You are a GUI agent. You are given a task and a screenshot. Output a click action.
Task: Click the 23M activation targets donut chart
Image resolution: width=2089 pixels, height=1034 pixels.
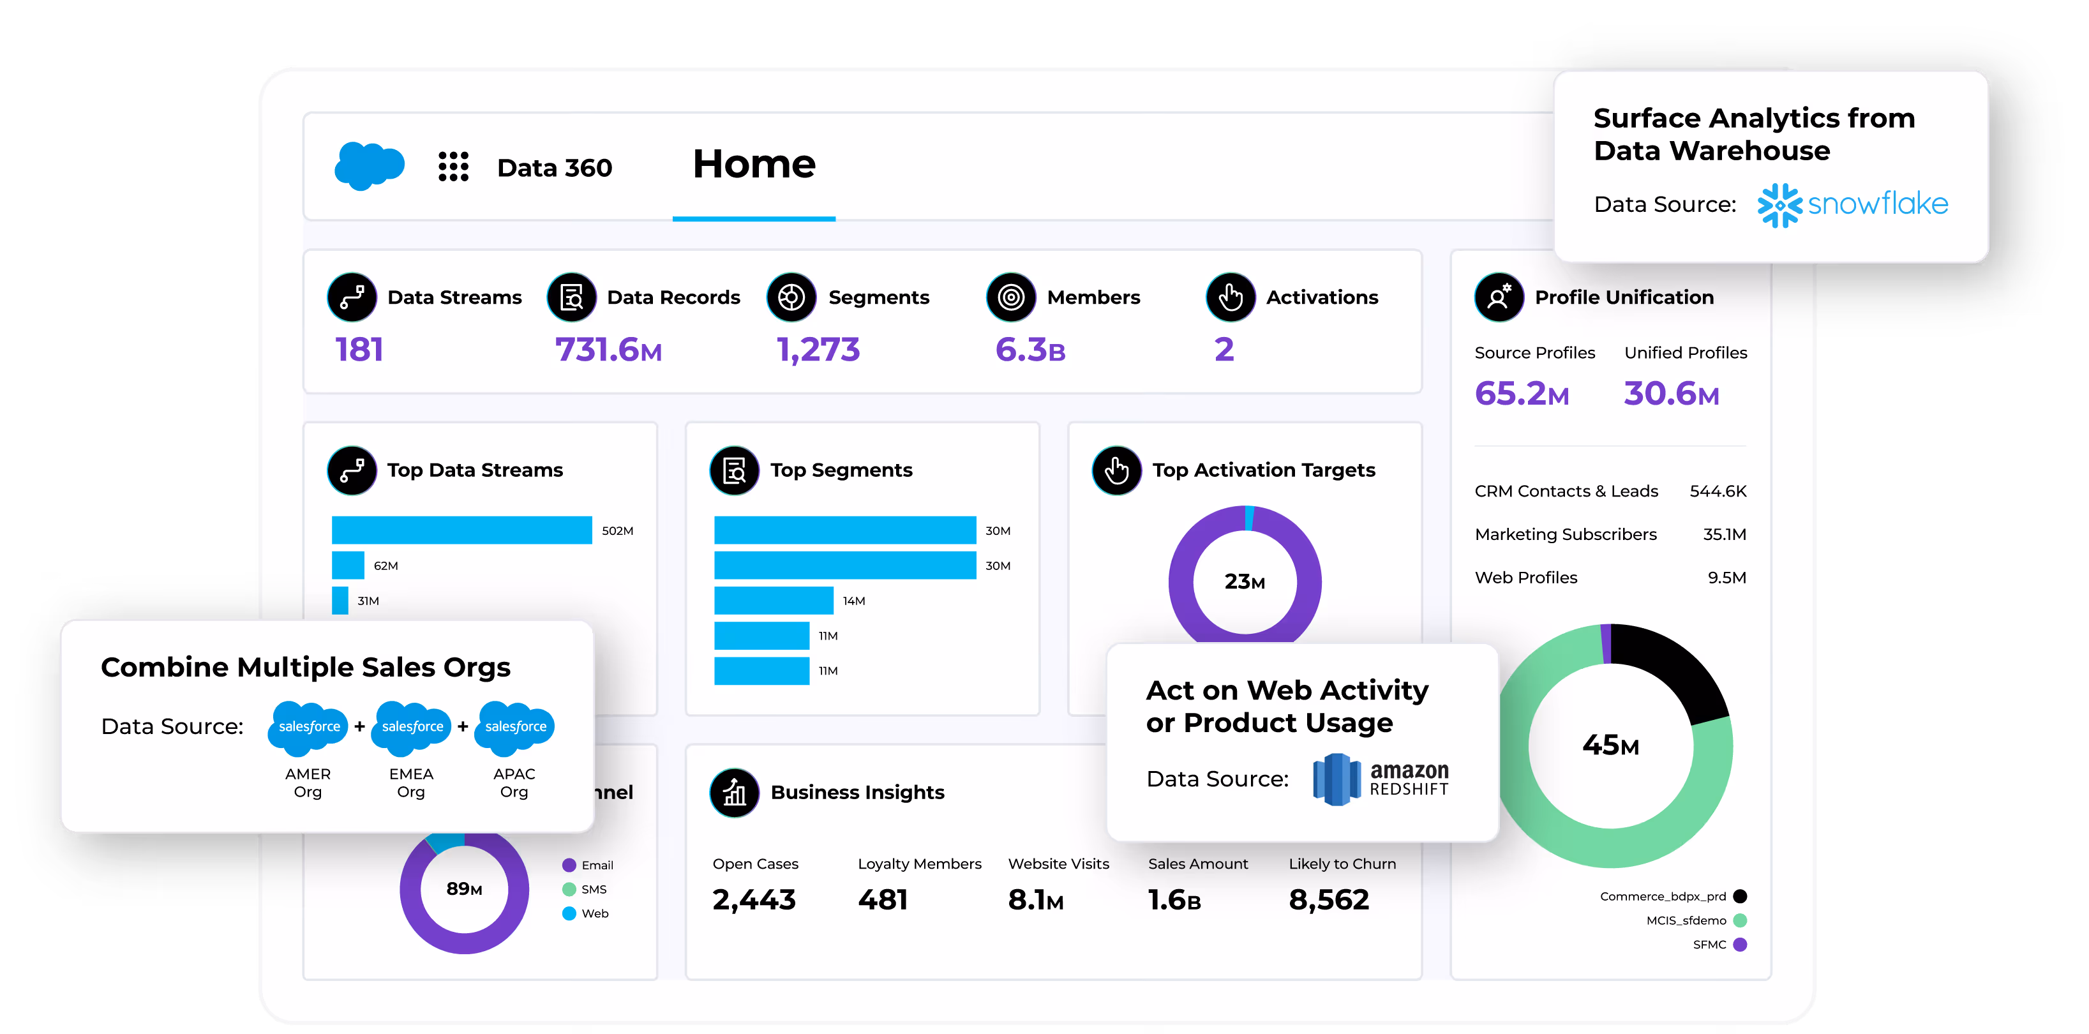tap(1245, 574)
